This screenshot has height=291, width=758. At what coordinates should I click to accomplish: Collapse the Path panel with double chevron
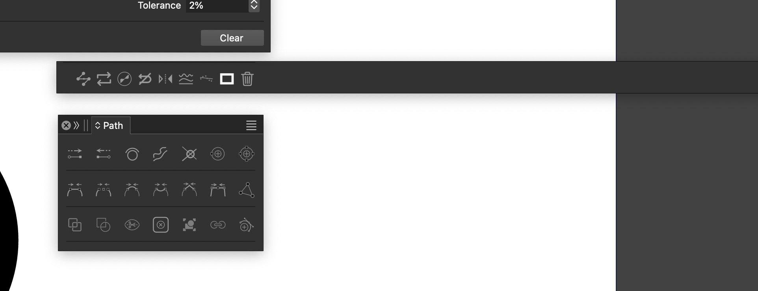pos(76,125)
